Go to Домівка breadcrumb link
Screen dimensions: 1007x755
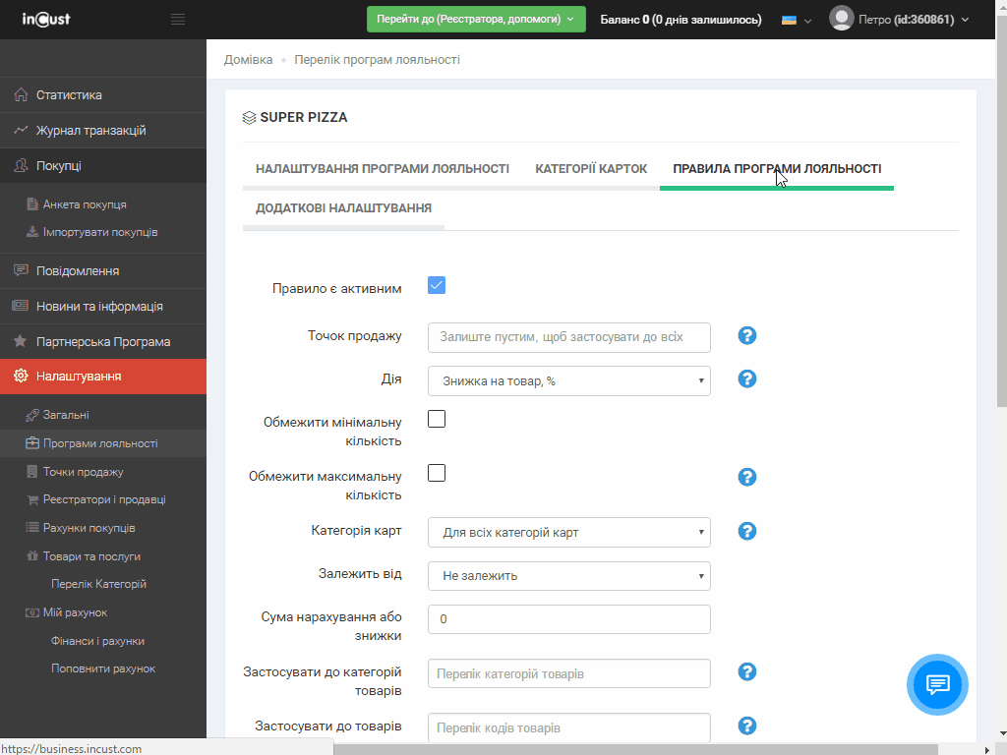[x=248, y=60]
